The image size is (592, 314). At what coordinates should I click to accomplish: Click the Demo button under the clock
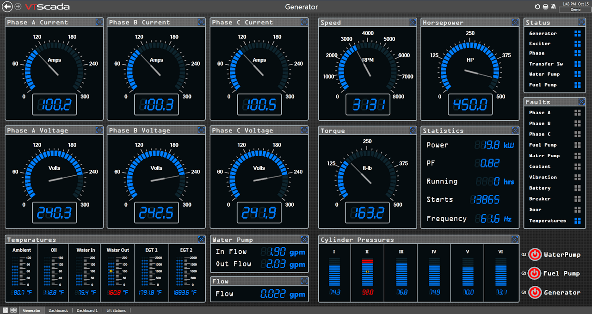pos(575,9)
